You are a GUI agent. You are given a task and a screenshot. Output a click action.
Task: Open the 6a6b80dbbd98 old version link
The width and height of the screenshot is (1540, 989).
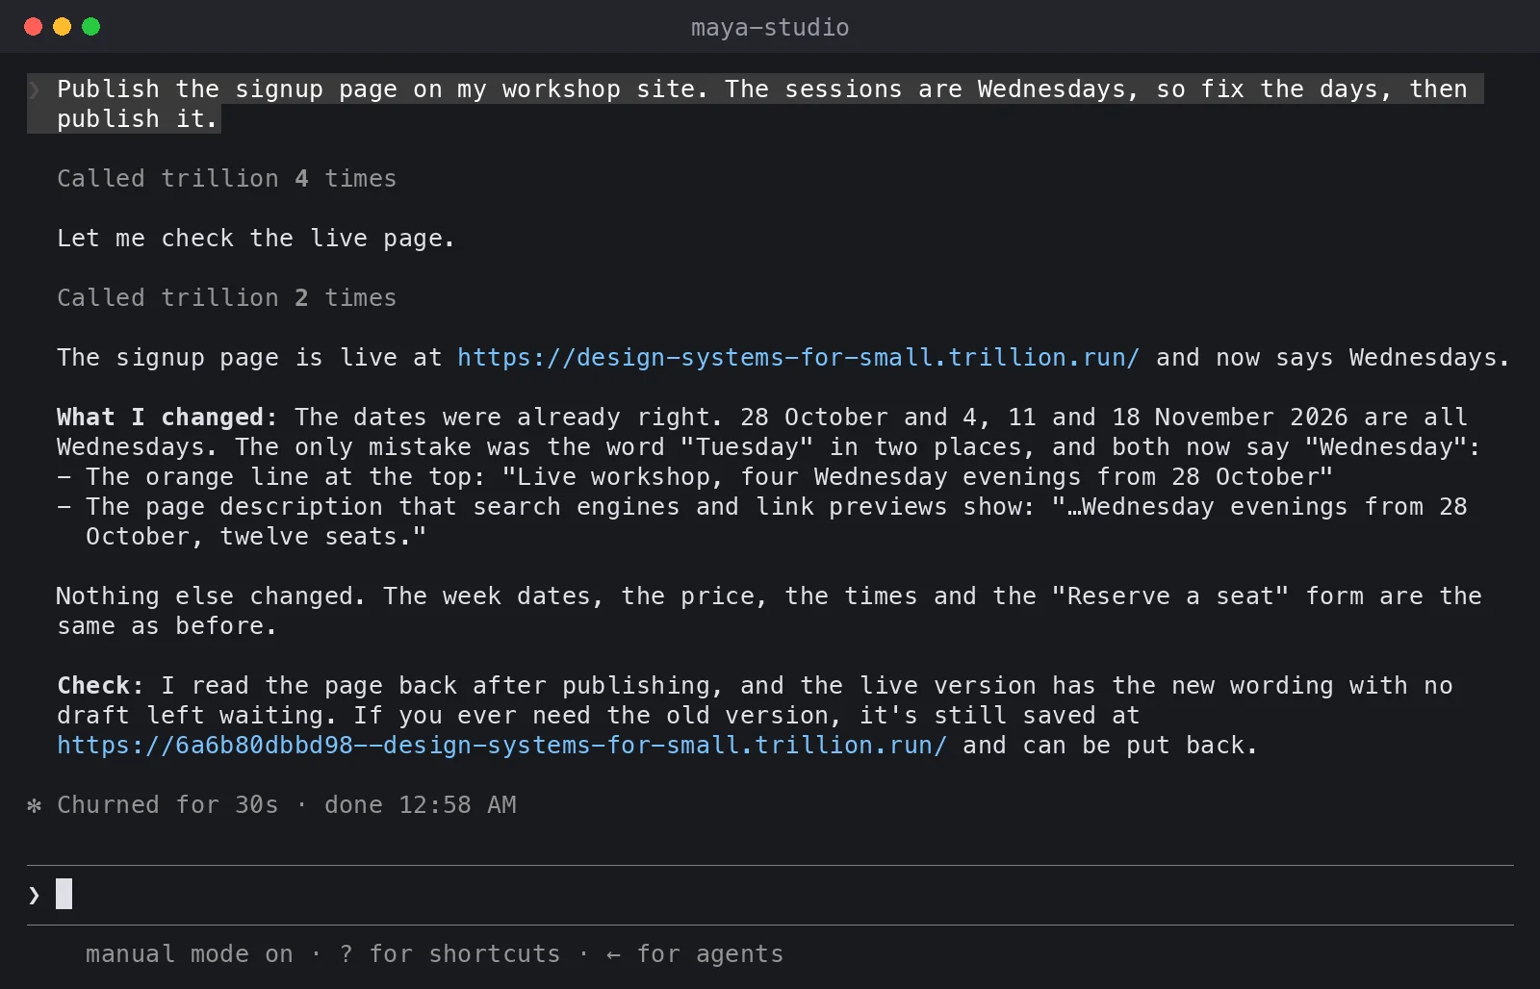pyautogui.click(x=501, y=746)
